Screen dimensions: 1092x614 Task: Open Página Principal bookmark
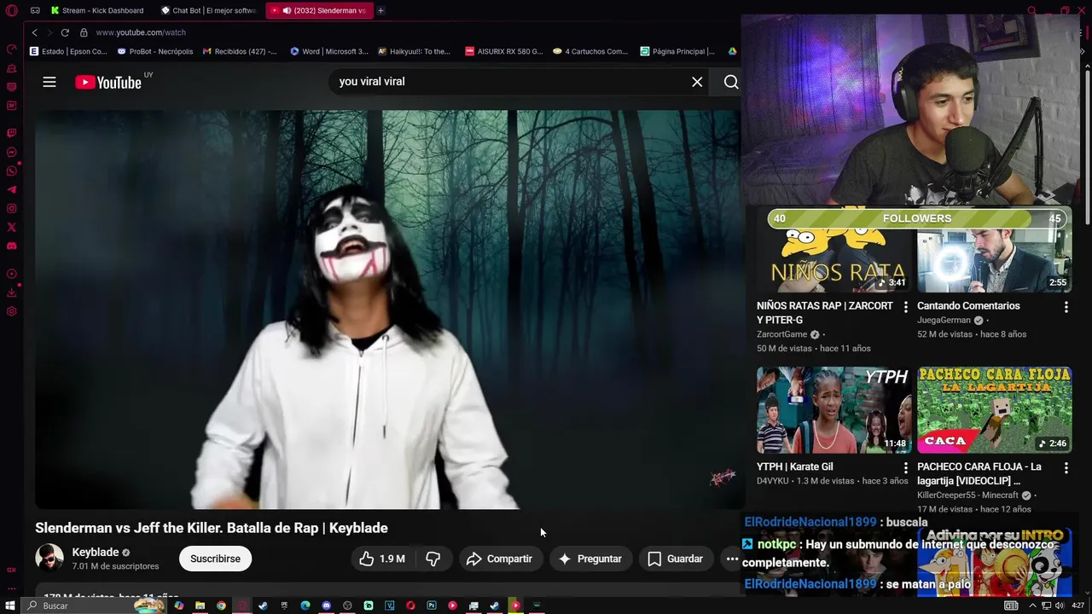(x=677, y=51)
